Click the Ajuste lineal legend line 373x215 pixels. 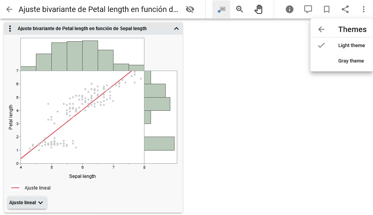(15, 188)
